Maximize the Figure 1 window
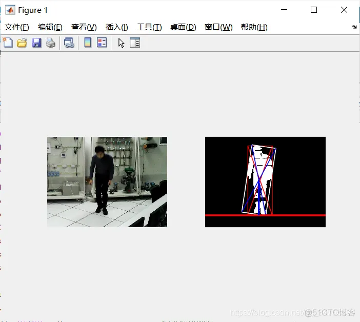360x322 pixels. click(x=314, y=10)
